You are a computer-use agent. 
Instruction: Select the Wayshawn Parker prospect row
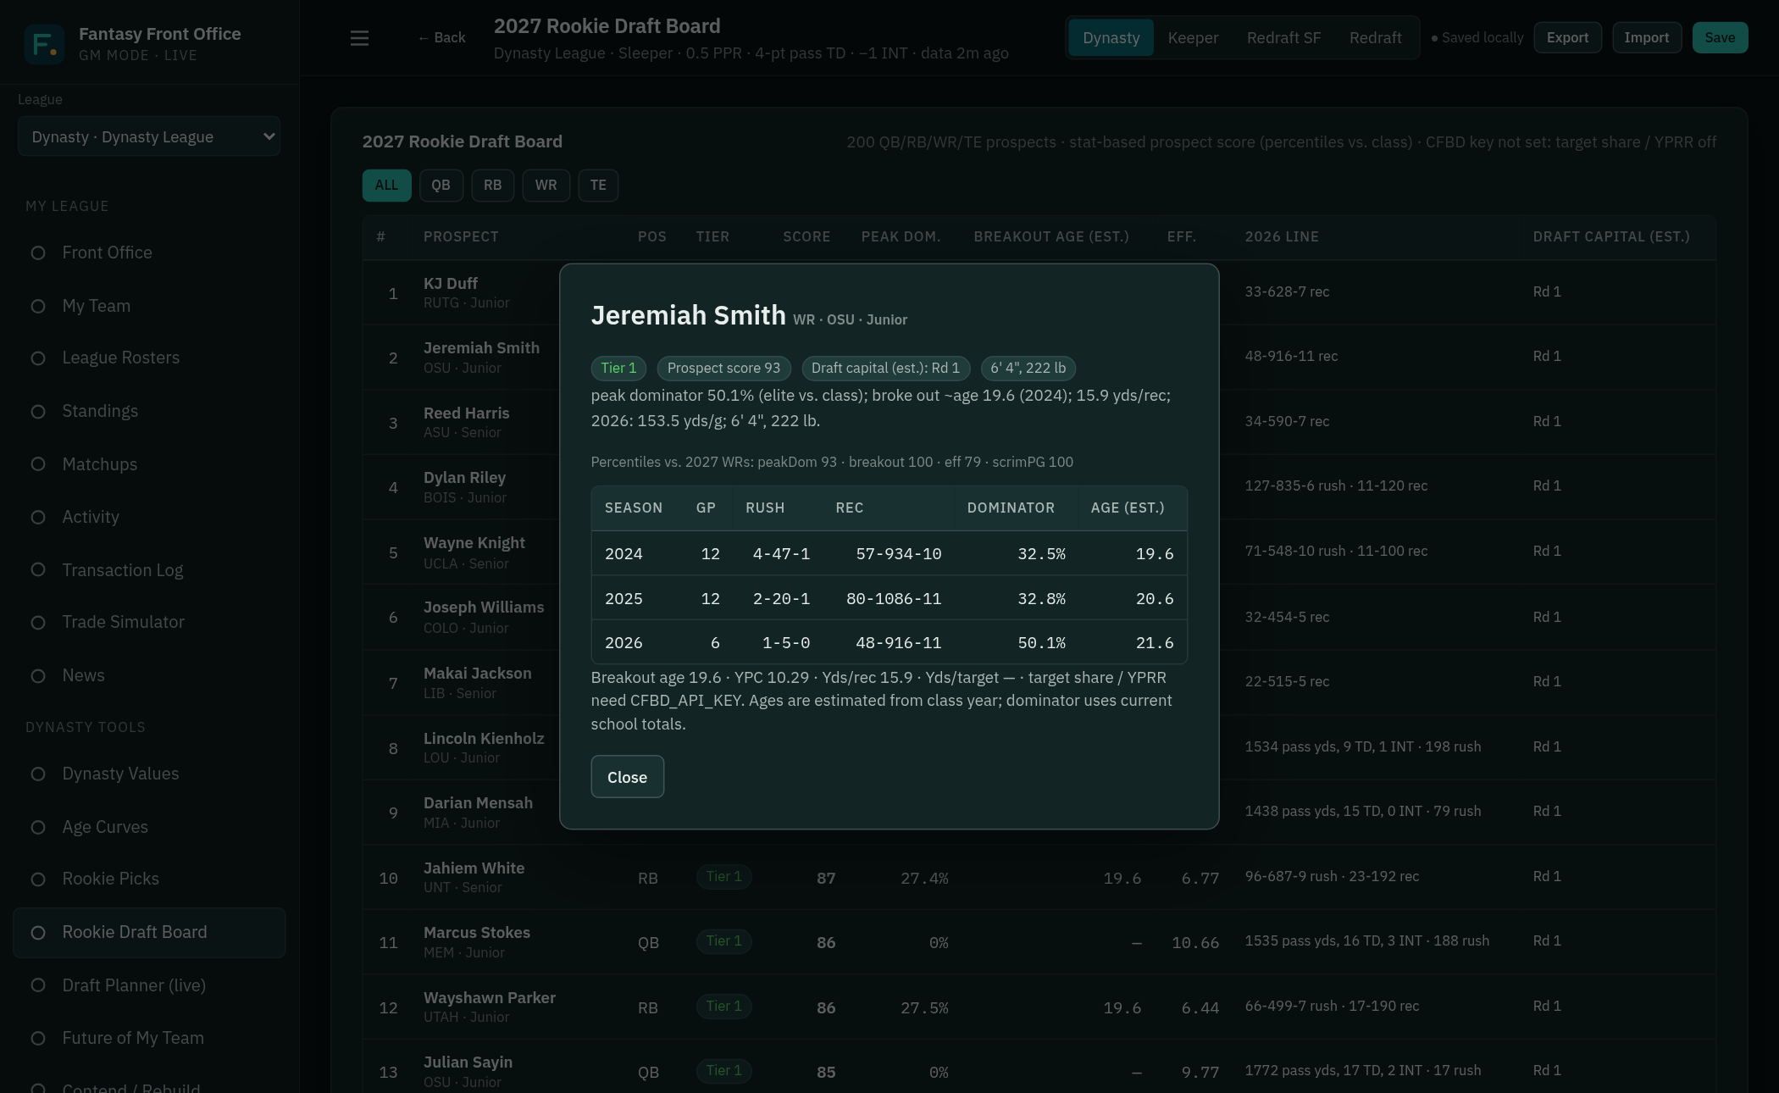[x=1039, y=1007]
